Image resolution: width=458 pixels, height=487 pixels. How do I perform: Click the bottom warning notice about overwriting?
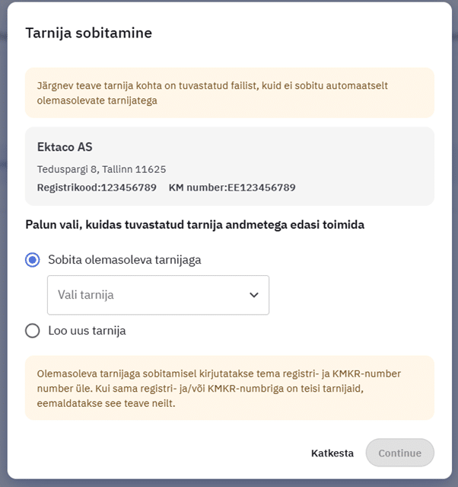tap(229, 387)
